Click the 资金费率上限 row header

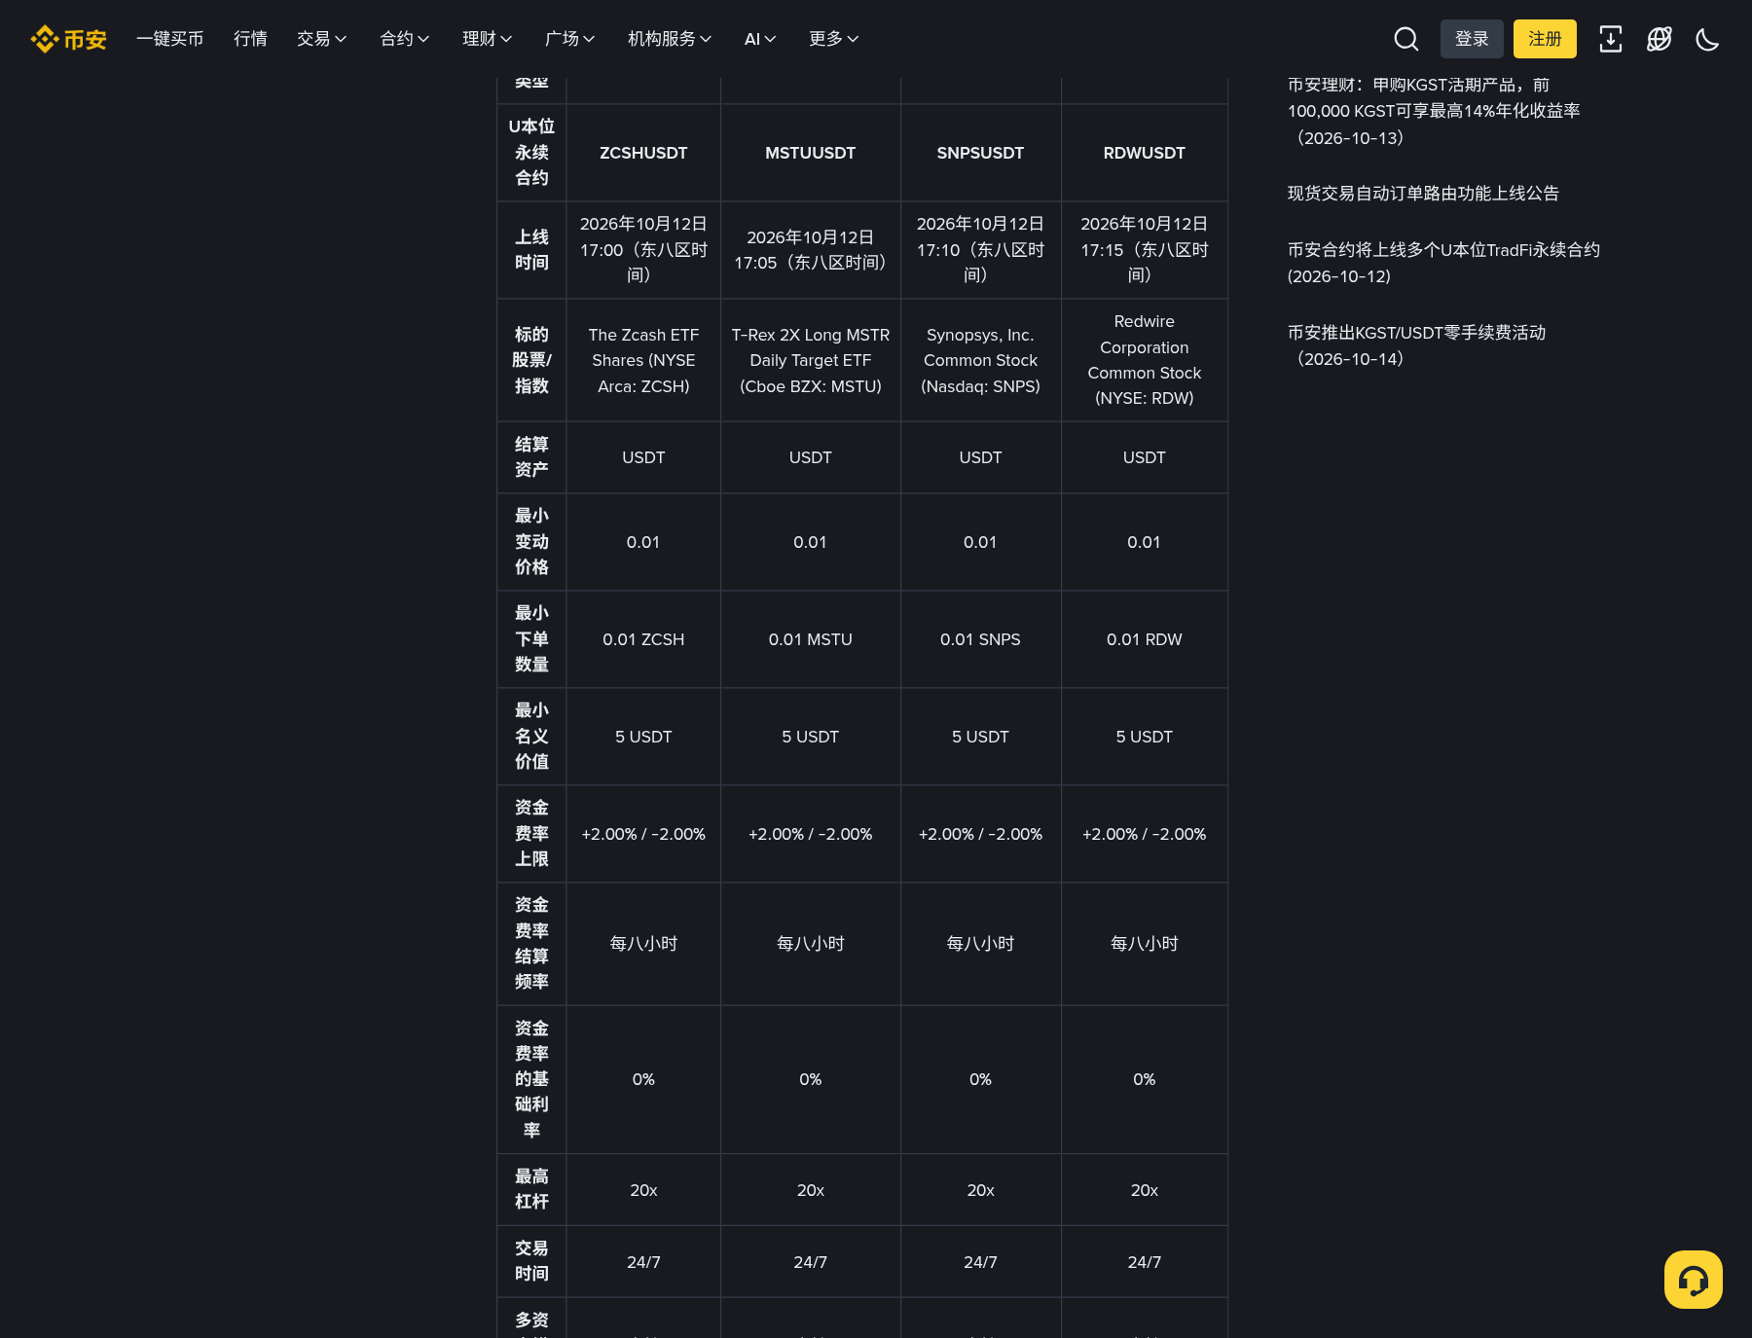click(x=531, y=834)
